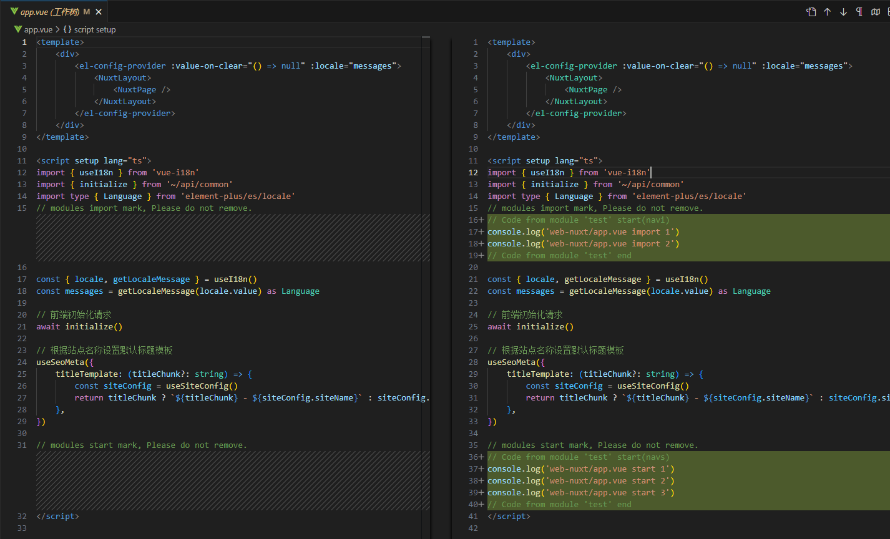Expand the script setup breadcrumb
890x539 pixels.
tap(94, 29)
